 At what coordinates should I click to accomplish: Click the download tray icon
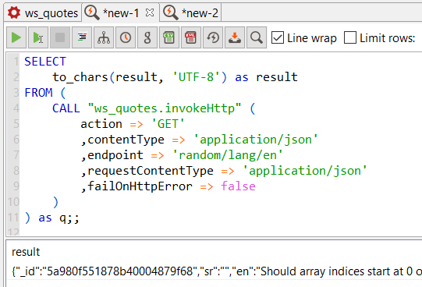pos(235,37)
